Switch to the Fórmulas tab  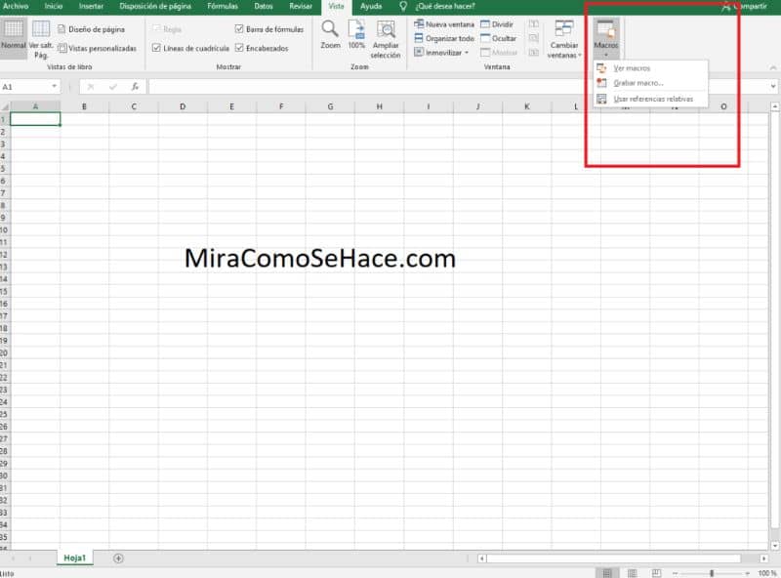(223, 7)
